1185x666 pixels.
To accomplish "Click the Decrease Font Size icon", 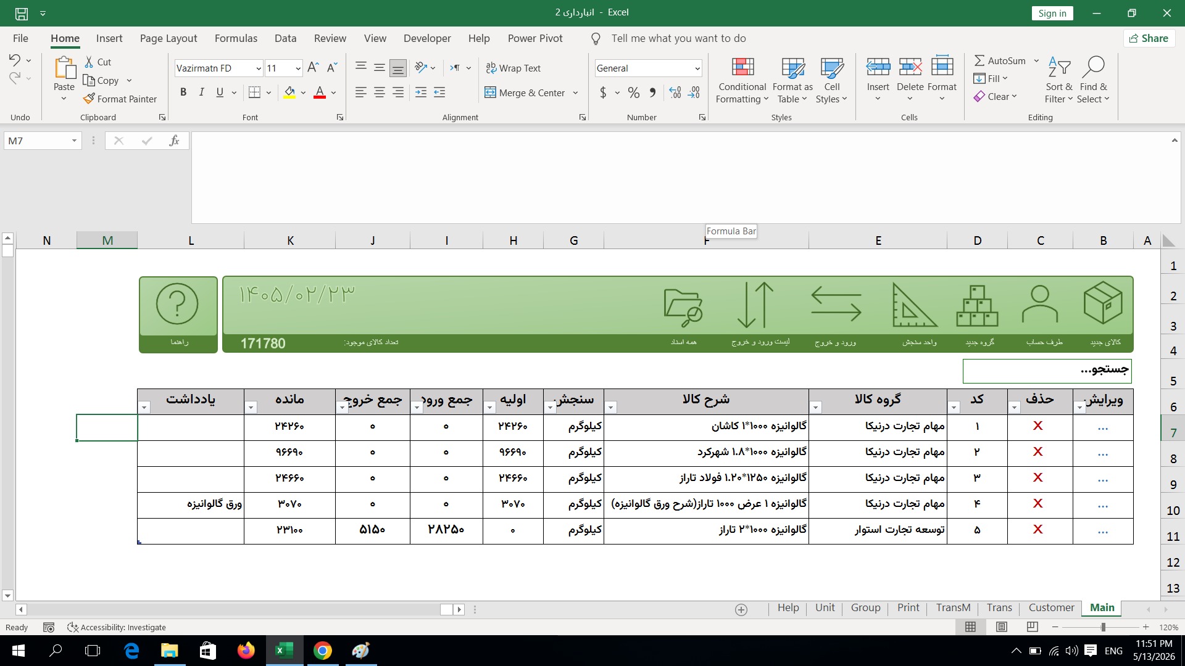I will point(332,68).
